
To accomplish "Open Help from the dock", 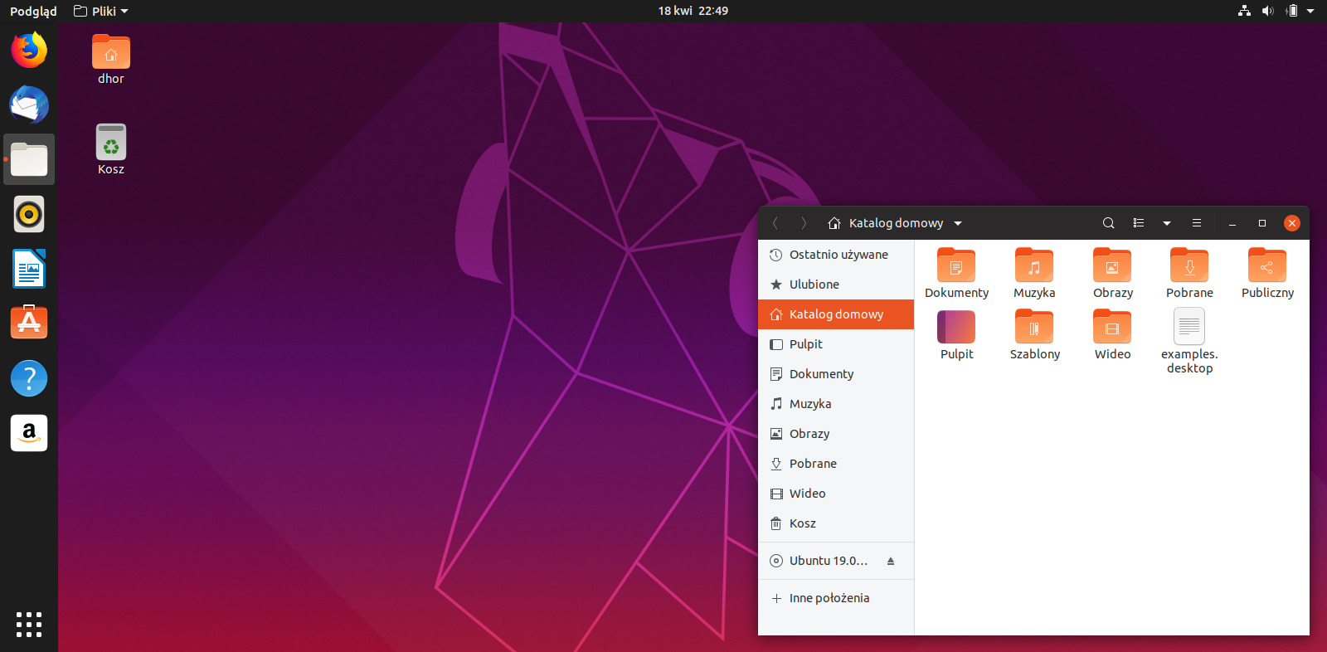I will (29, 378).
